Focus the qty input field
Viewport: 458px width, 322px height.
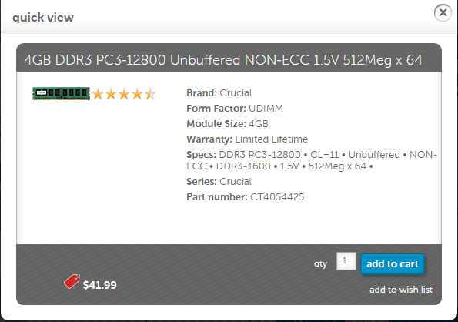(x=346, y=261)
